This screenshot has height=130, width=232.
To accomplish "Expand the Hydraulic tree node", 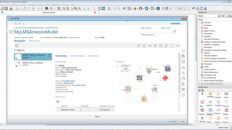I will click(199, 36).
